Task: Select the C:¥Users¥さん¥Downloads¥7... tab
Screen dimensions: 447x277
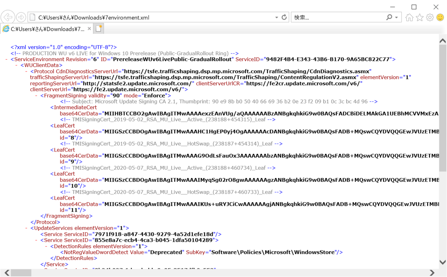Action: (47, 29)
